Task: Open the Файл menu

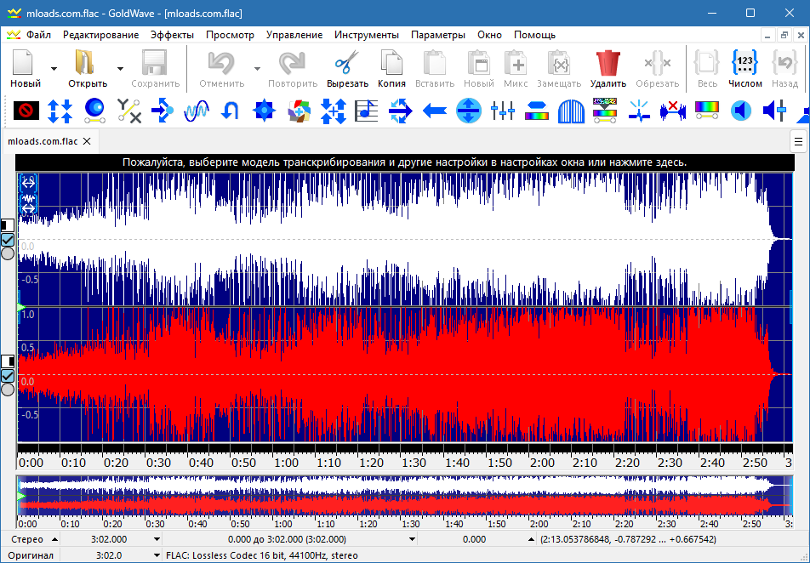Action: click(x=39, y=35)
